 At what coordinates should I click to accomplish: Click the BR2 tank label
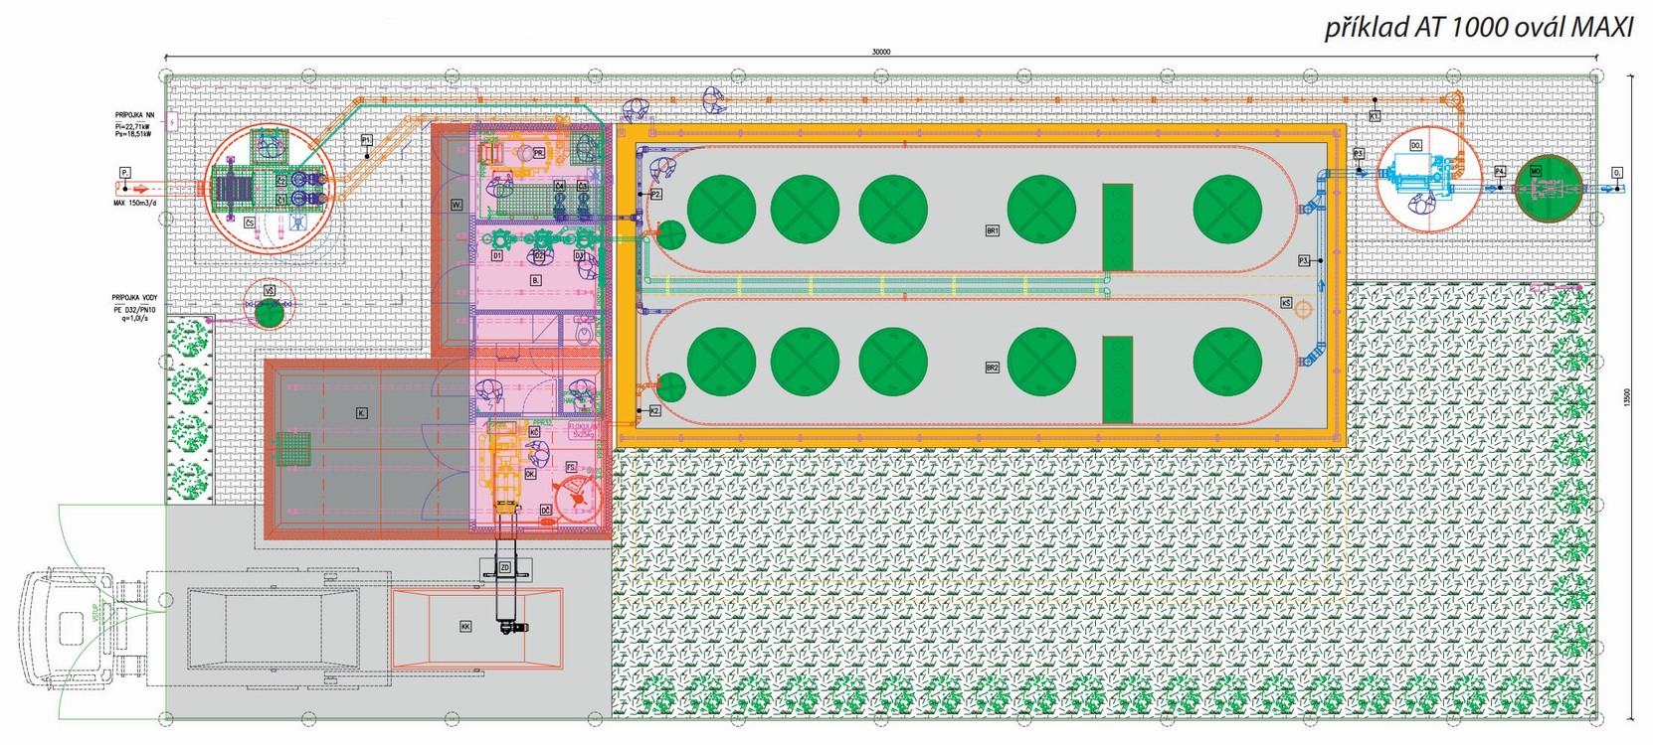(992, 368)
